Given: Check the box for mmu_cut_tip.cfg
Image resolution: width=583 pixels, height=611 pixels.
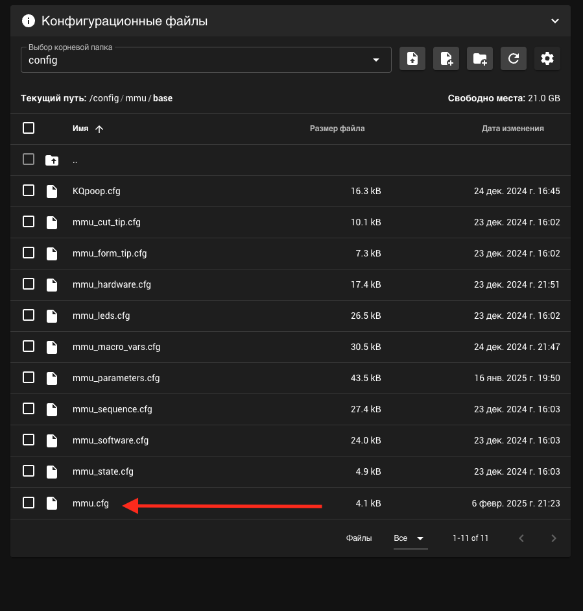Looking at the screenshot, I should coord(29,221).
